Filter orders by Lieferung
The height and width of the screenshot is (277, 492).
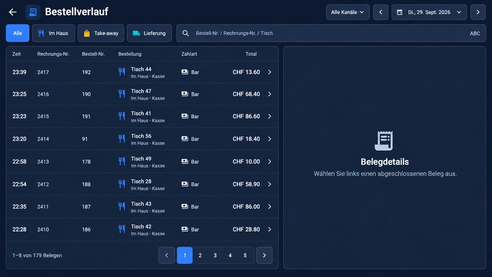(x=149, y=33)
